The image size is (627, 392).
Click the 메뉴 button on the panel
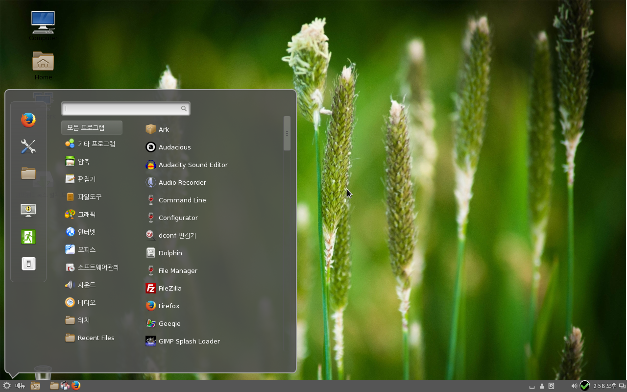click(x=14, y=386)
